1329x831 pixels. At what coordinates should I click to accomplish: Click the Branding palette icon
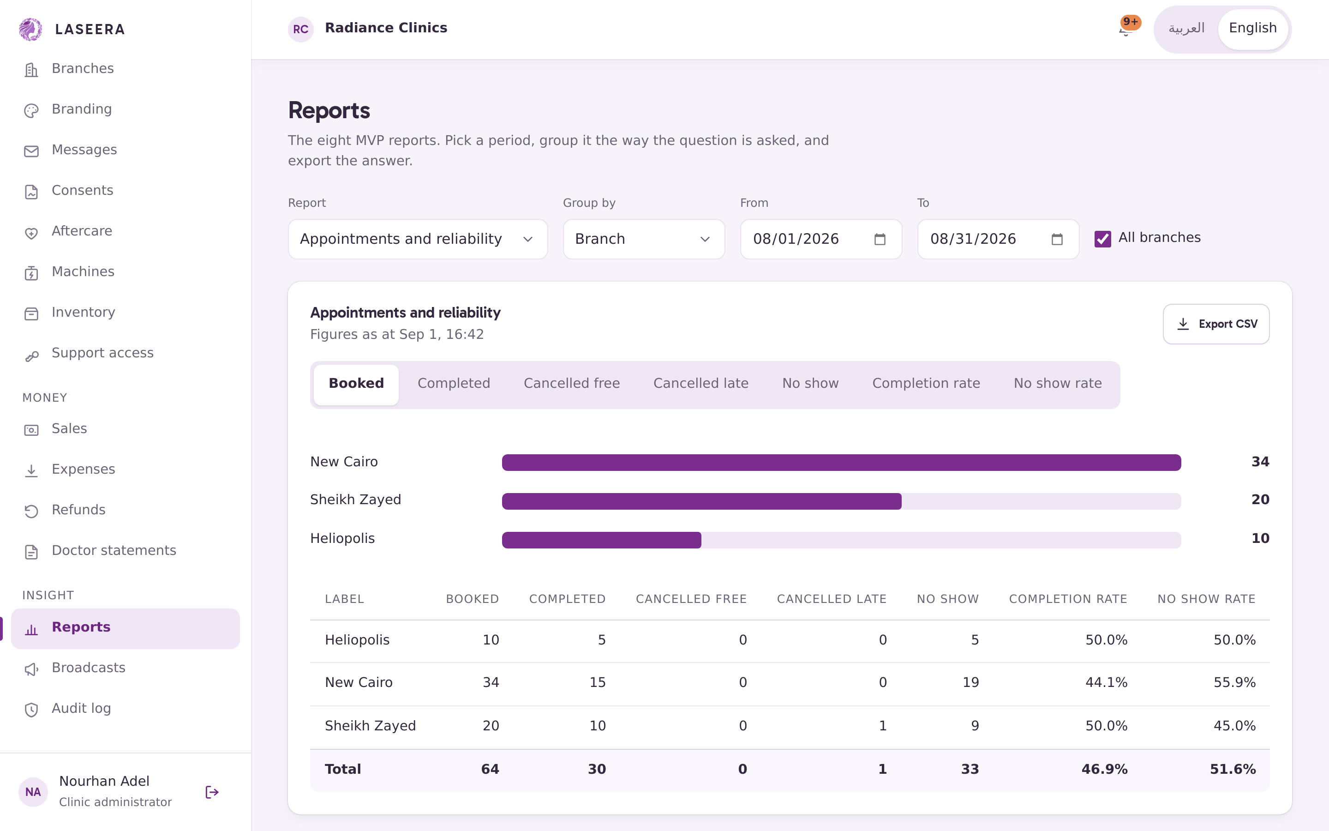[x=31, y=110]
